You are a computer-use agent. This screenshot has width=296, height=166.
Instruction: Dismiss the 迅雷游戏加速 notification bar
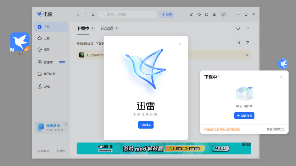(247, 55)
